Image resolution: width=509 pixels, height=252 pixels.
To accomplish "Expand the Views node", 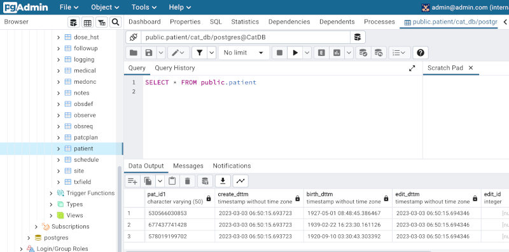I will click(x=51, y=215).
